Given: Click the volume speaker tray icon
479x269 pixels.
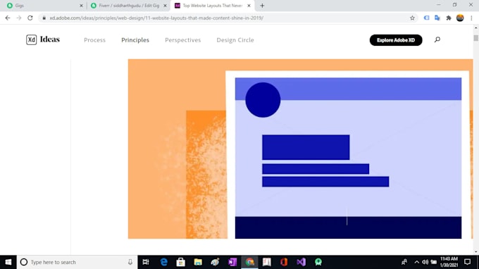Looking at the screenshot, I should 425,262.
